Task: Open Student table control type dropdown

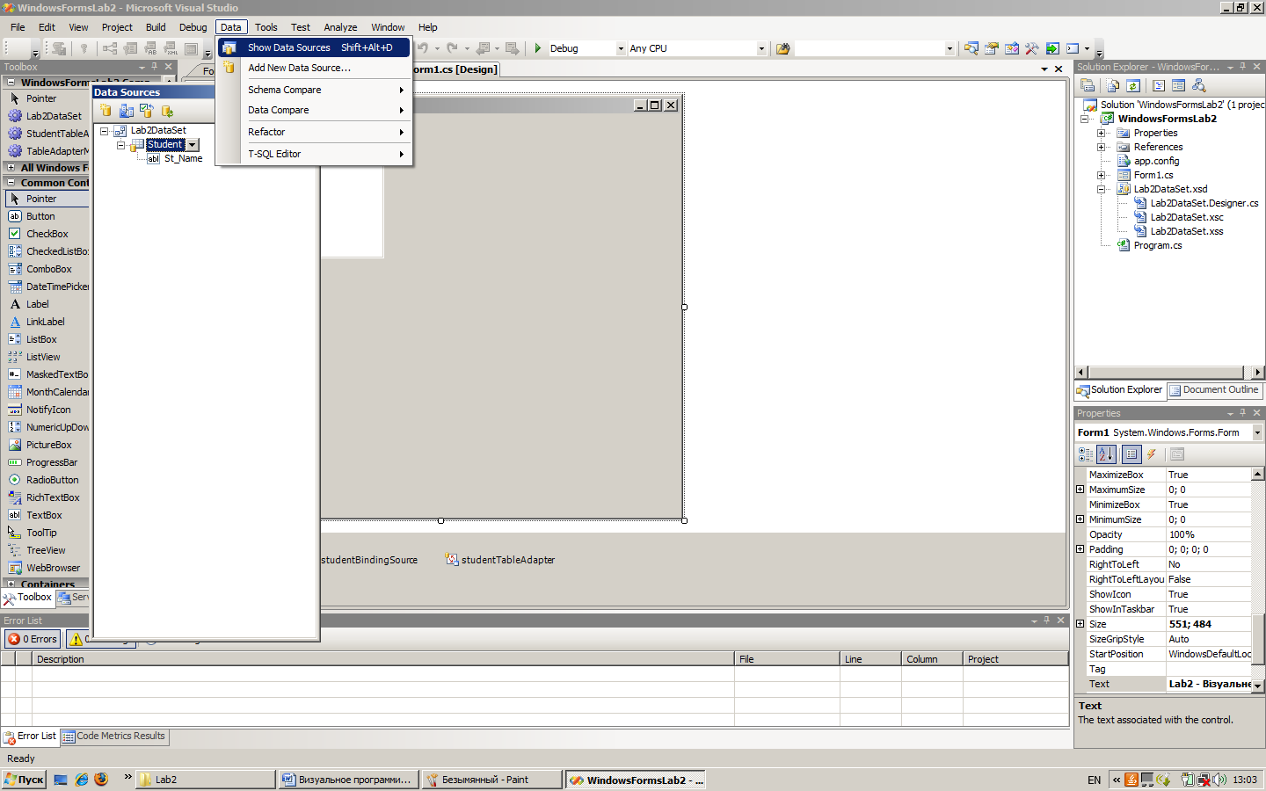Action: pyautogui.click(x=193, y=145)
